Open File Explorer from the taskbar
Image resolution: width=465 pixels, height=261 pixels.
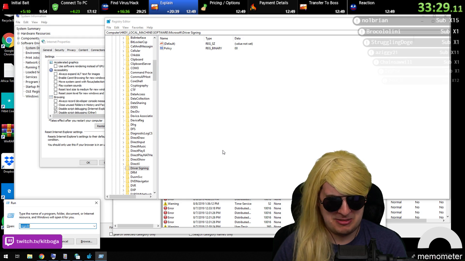click(30, 256)
